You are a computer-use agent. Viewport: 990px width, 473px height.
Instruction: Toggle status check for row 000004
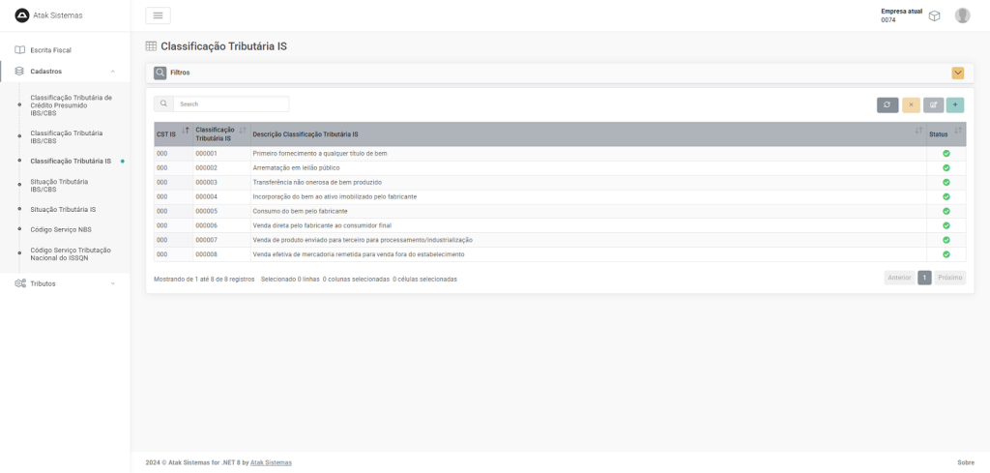click(x=946, y=196)
